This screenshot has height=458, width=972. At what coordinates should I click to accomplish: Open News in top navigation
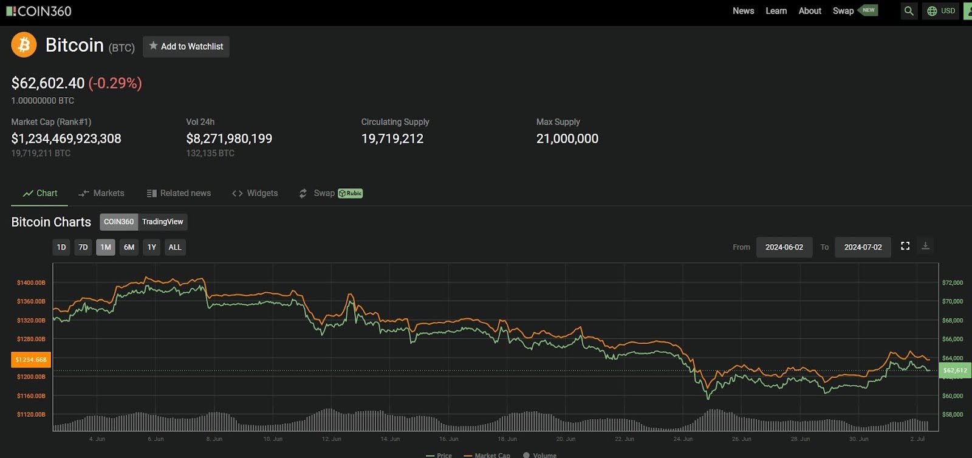(x=743, y=11)
